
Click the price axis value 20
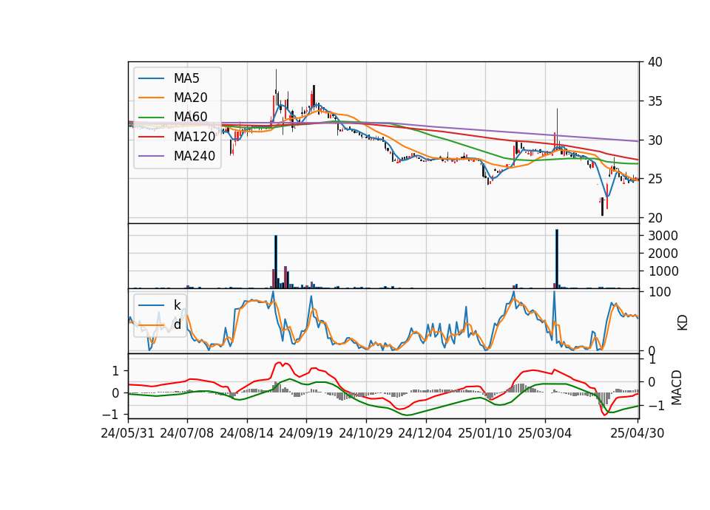point(655,218)
